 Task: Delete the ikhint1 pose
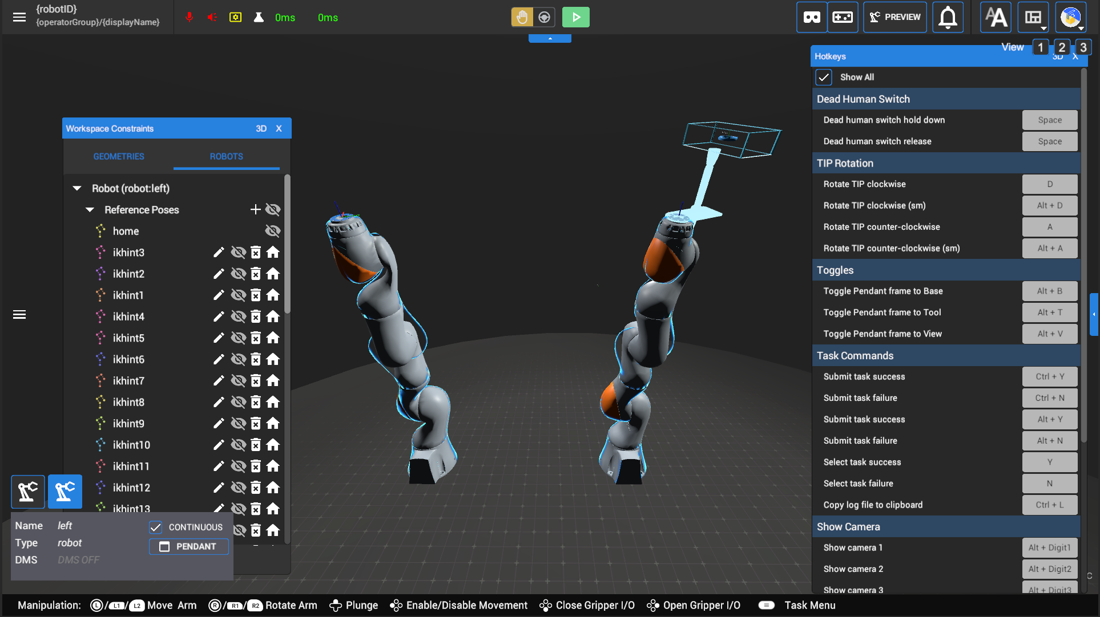[256, 295]
